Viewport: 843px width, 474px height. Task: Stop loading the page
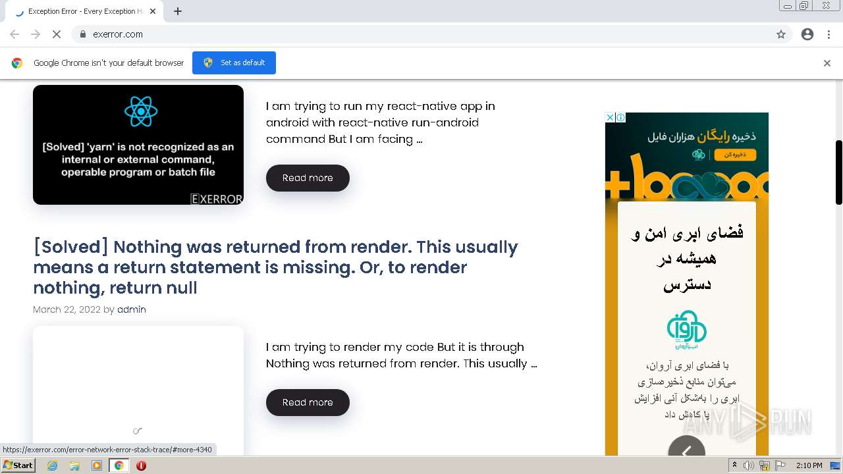[57, 34]
